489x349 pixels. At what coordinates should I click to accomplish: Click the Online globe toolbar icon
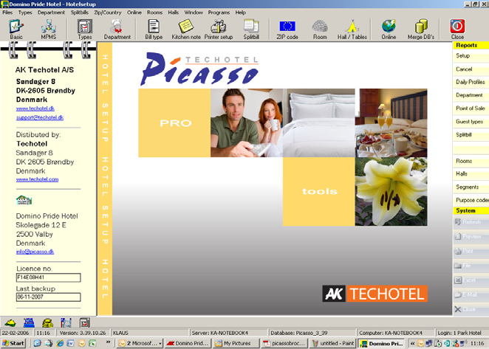(x=389, y=29)
